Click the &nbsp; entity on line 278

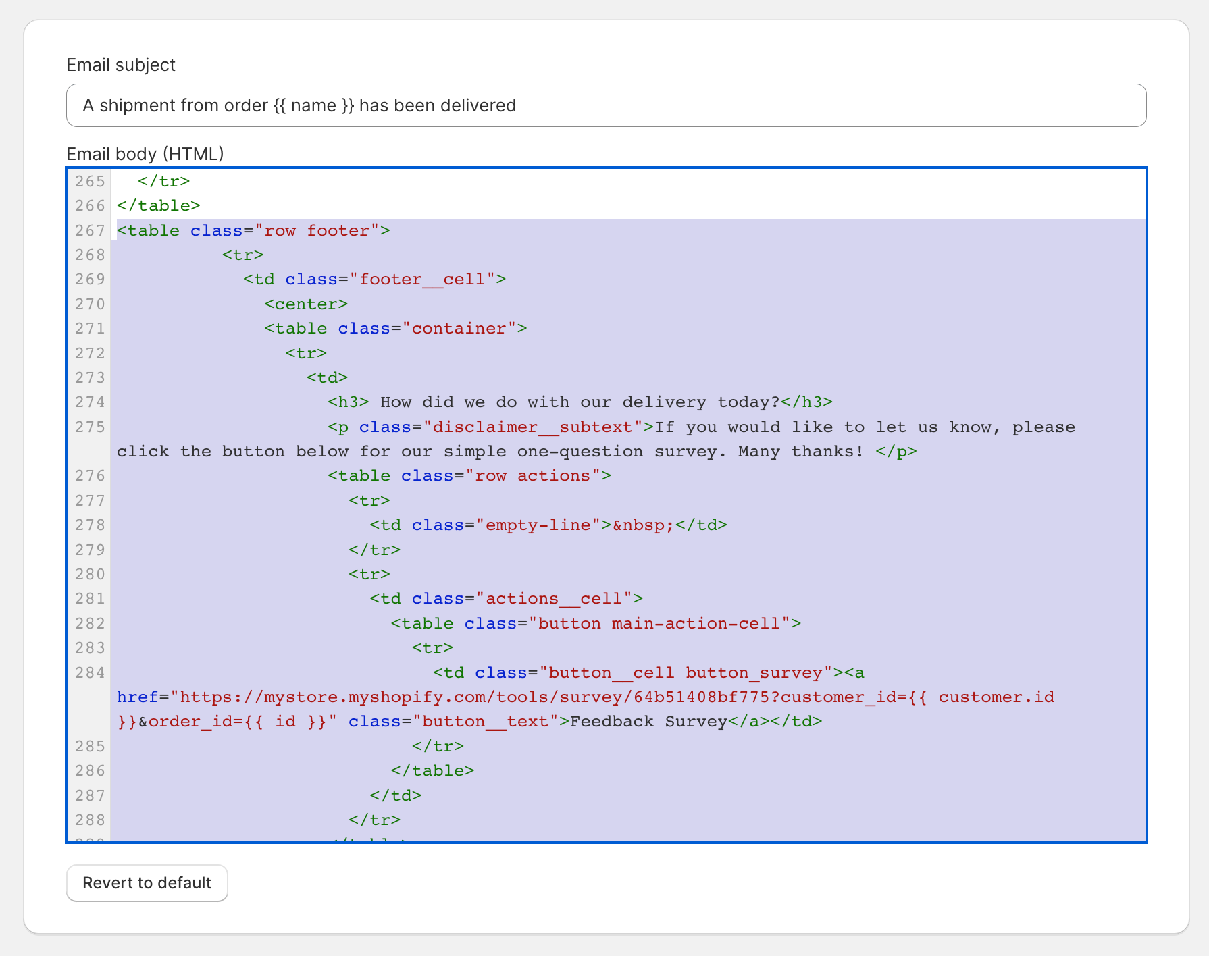click(x=644, y=525)
